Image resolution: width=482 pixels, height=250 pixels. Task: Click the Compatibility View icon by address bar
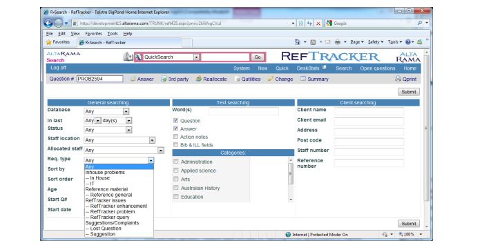[301, 23]
